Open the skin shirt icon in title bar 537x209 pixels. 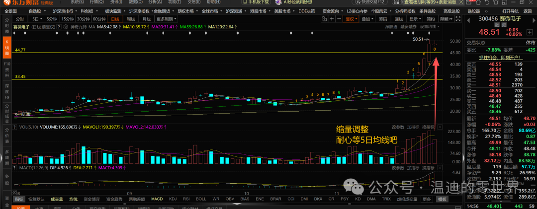pyautogui.click(x=496, y=2)
